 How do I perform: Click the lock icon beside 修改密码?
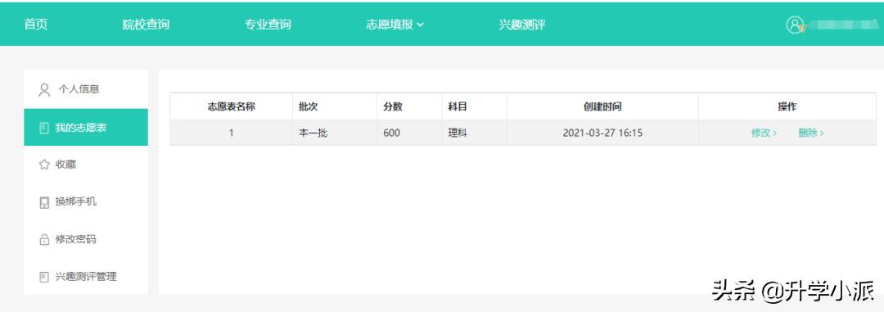pos(44,240)
